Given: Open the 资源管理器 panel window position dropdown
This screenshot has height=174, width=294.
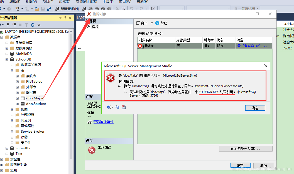Looking at the screenshot, I should pyautogui.click(x=60, y=18).
